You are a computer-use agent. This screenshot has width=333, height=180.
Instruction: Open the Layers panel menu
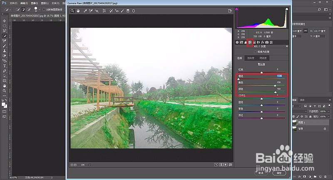[330, 100]
